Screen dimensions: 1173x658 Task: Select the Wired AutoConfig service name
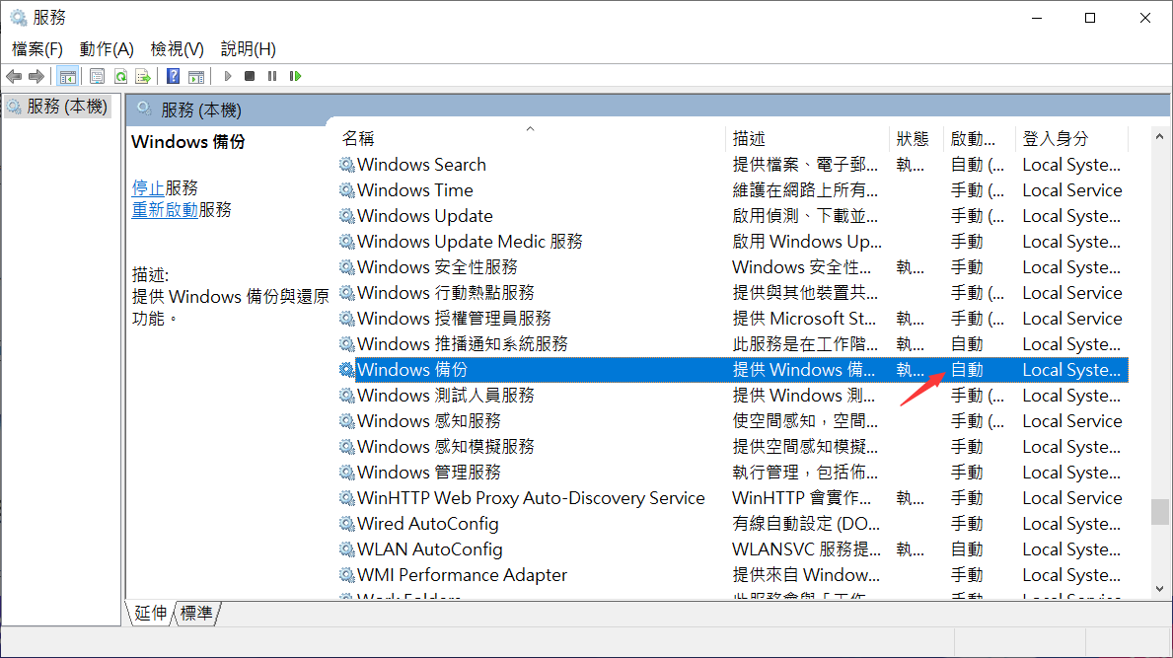[428, 524]
